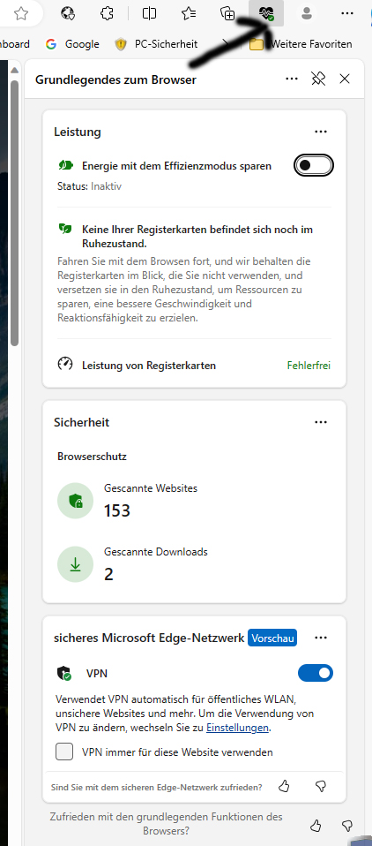The height and width of the screenshot is (846, 372).
Task: Open Google favorite bookmark
Action: click(x=72, y=44)
